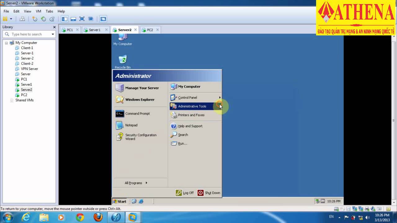Viewport: 397px width, 223px height.
Task: Click guest quick launch Internet Explorer icon
Action: click(141, 201)
